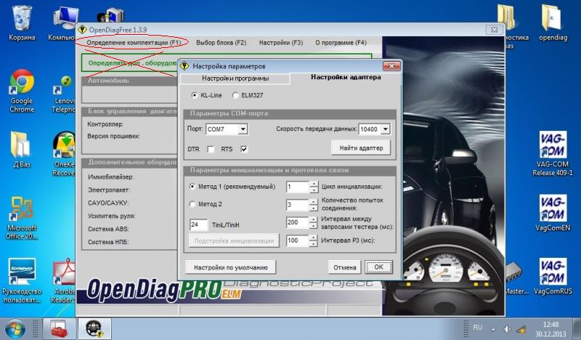Confirm settings with OK button

click(x=378, y=267)
